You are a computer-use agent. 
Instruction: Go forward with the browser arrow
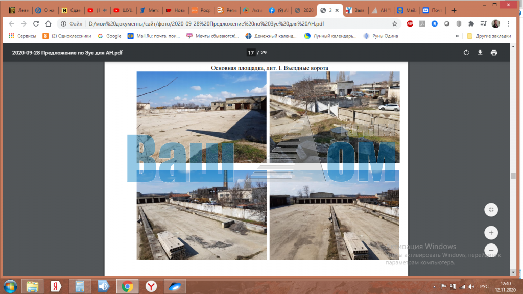[23, 23]
